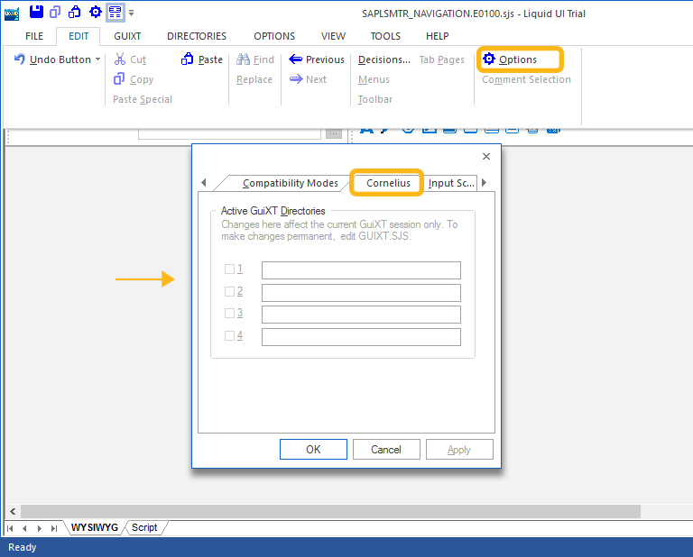693x557 pixels.
Task: Click the save disk icon in title bar
Action: point(36,12)
